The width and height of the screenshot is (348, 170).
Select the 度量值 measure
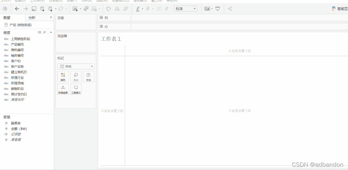(16, 140)
